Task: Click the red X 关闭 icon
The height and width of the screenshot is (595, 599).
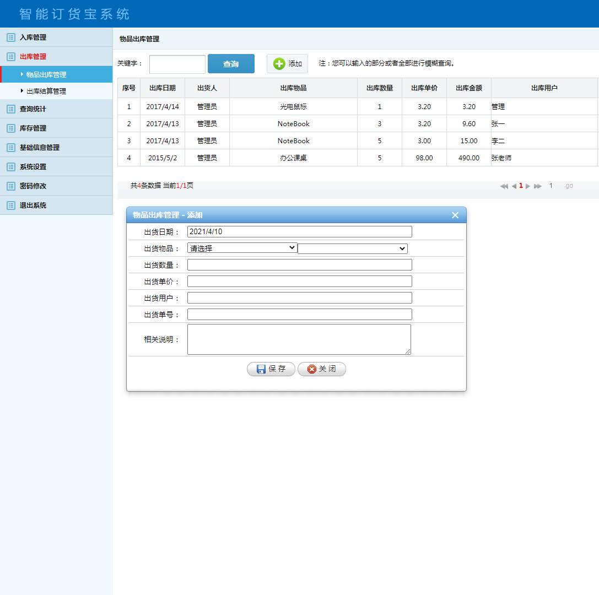Action: click(312, 369)
